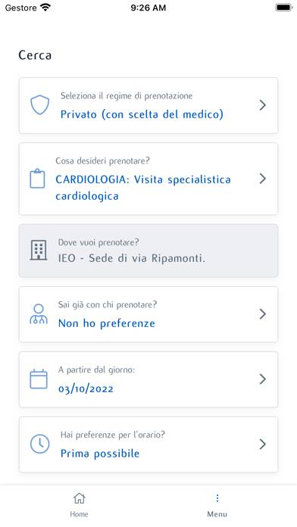Image resolution: width=297 pixels, height=527 pixels.
Task: Open the Home tab label
Action: pyautogui.click(x=79, y=514)
